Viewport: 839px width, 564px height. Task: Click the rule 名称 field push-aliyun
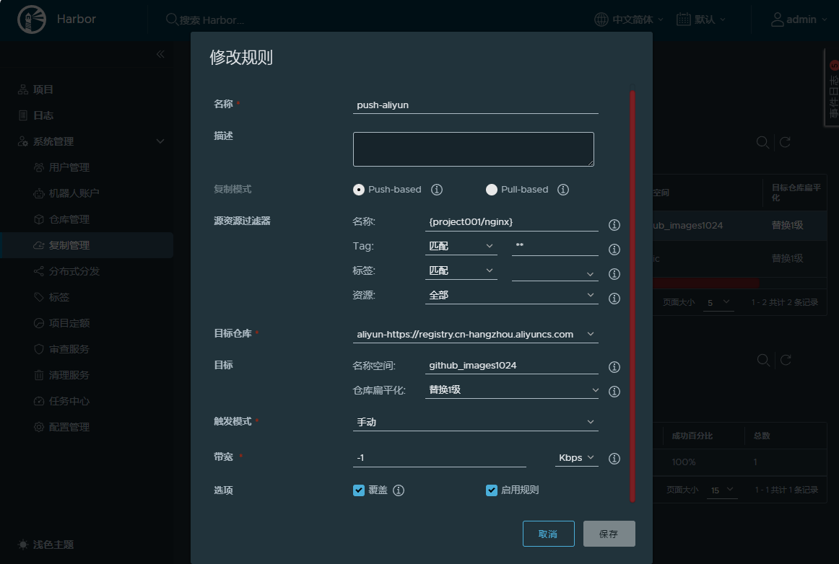[x=476, y=105]
